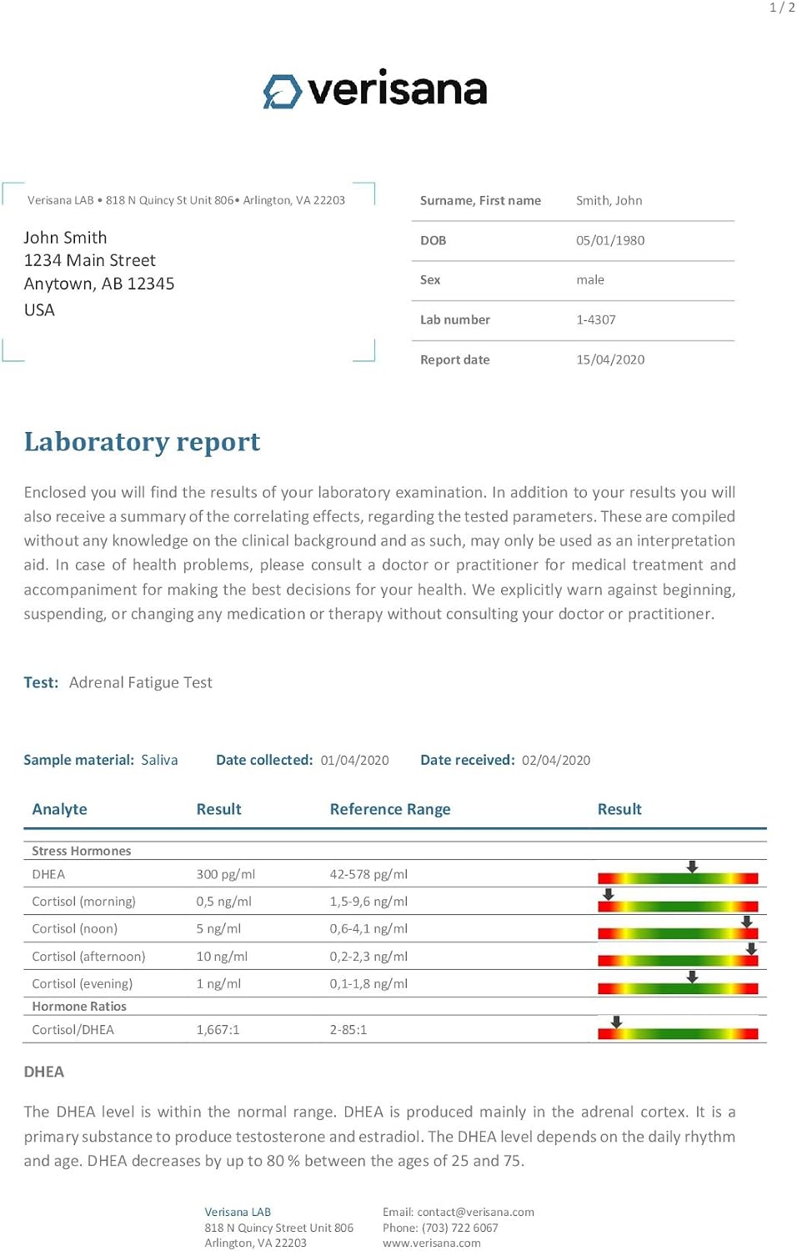
Task: Click the result value 5 ng/ml
Action: click(x=218, y=928)
